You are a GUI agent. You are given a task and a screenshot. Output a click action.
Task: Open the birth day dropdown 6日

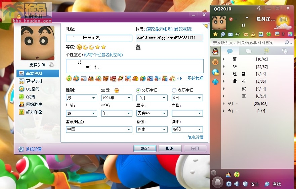(187, 98)
